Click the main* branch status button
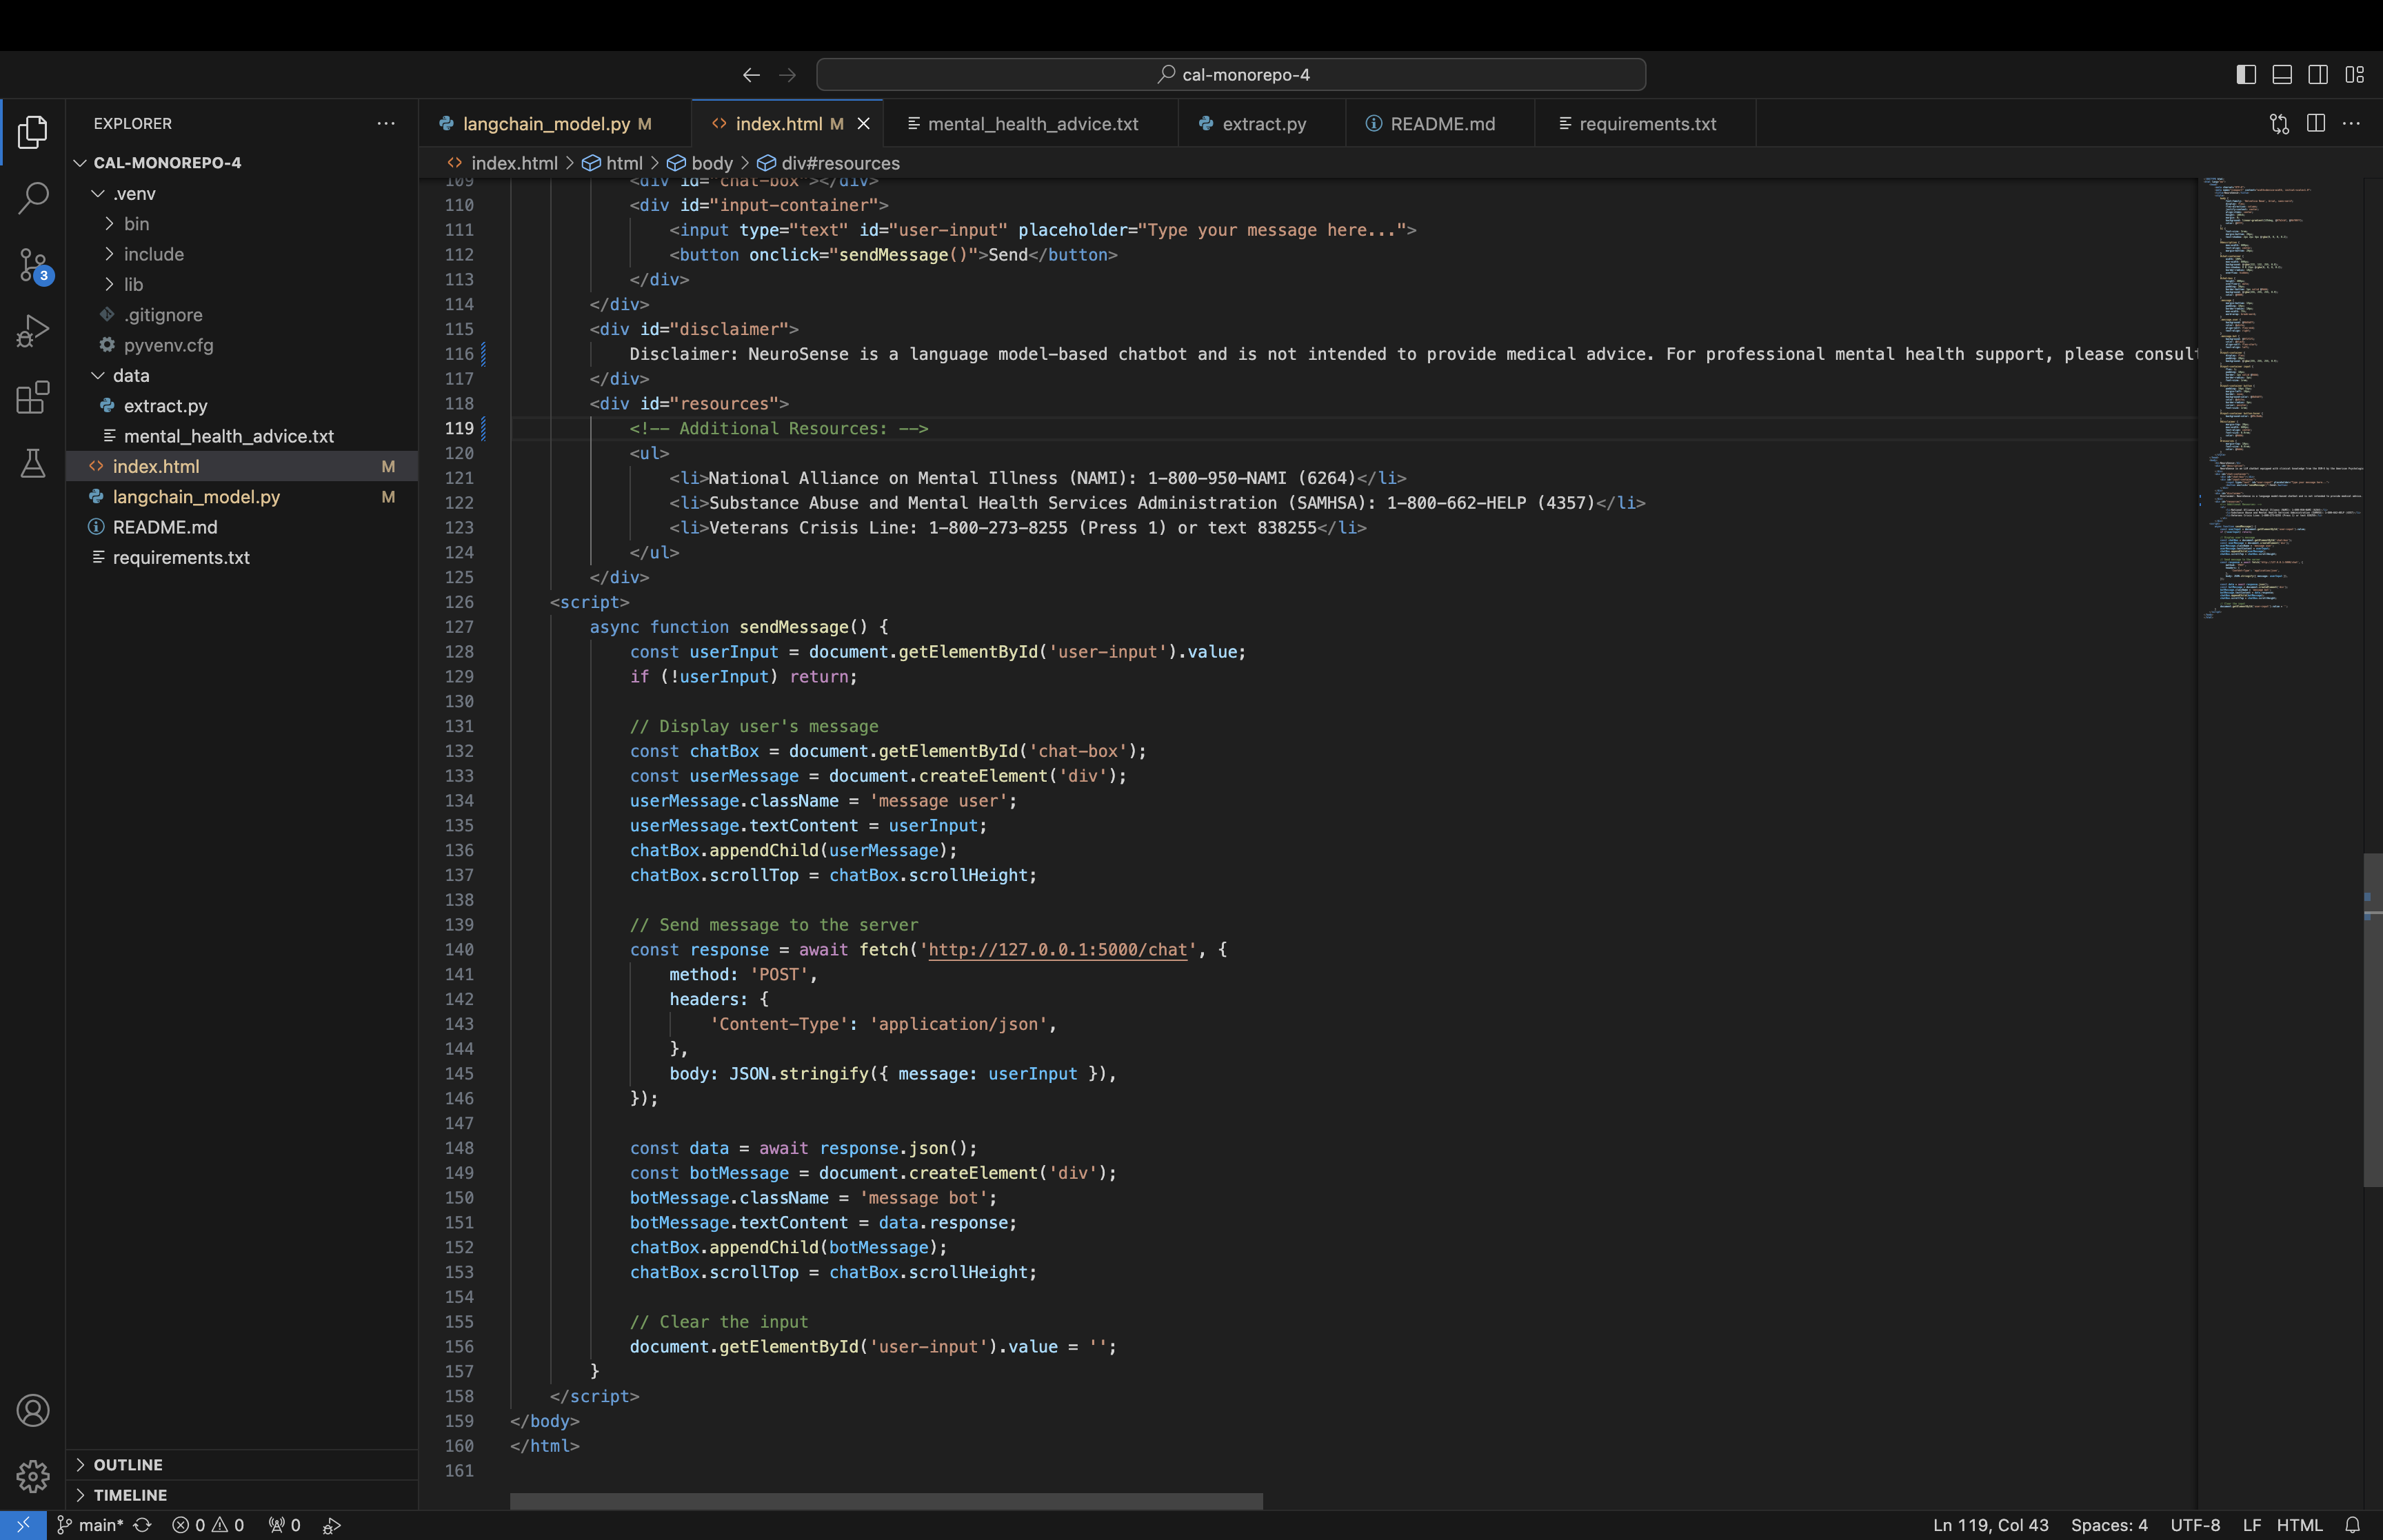The height and width of the screenshot is (1540, 2383). coord(90,1525)
